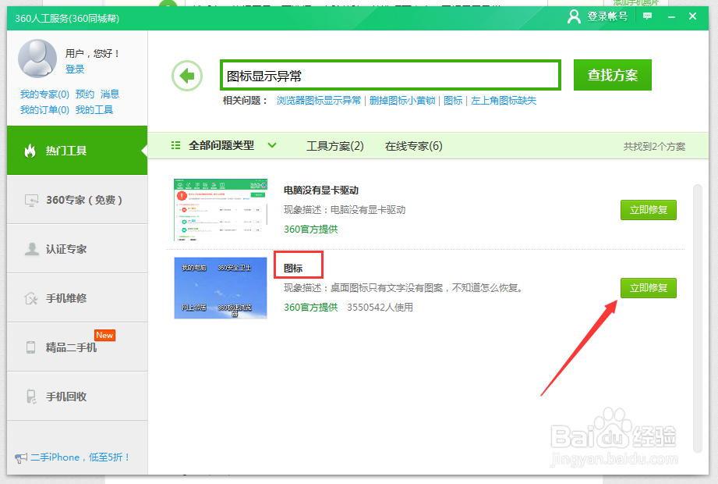Open the 消息 link
718x484 pixels.
(110, 94)
